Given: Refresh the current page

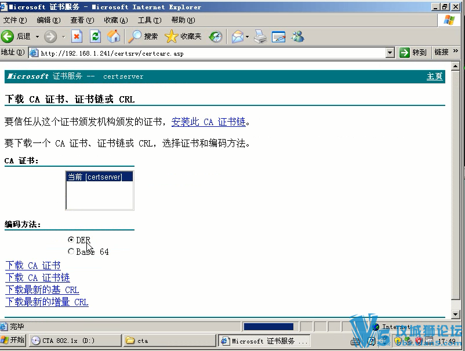Looking at the screenshot, I should 95,36.
